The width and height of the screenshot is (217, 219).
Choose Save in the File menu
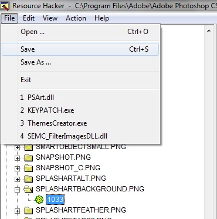point(80,49)
